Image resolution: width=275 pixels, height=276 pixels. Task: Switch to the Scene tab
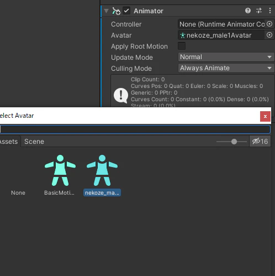(x=34, y=142)
